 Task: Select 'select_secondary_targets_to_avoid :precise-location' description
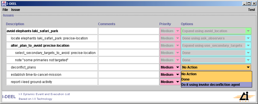[52, 53]
